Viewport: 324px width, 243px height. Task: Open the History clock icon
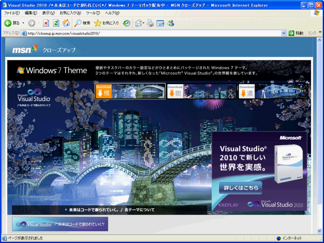coord(126,23)
